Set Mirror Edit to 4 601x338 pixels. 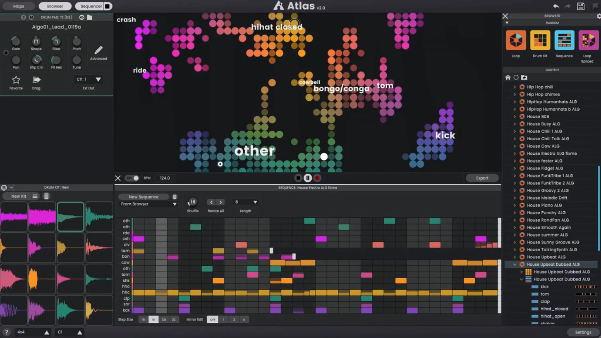tap(244, 319)
